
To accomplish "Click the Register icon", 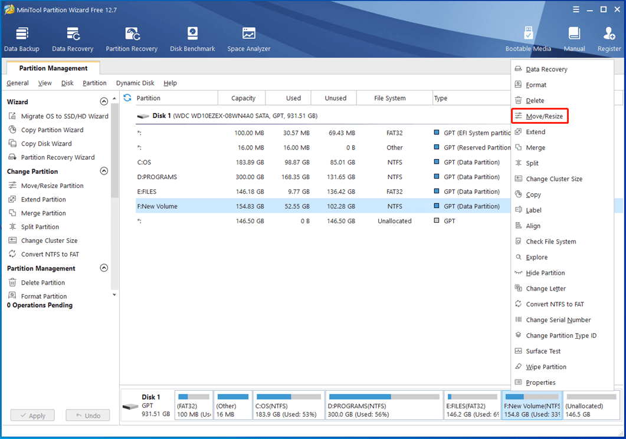I will [609, 34].
